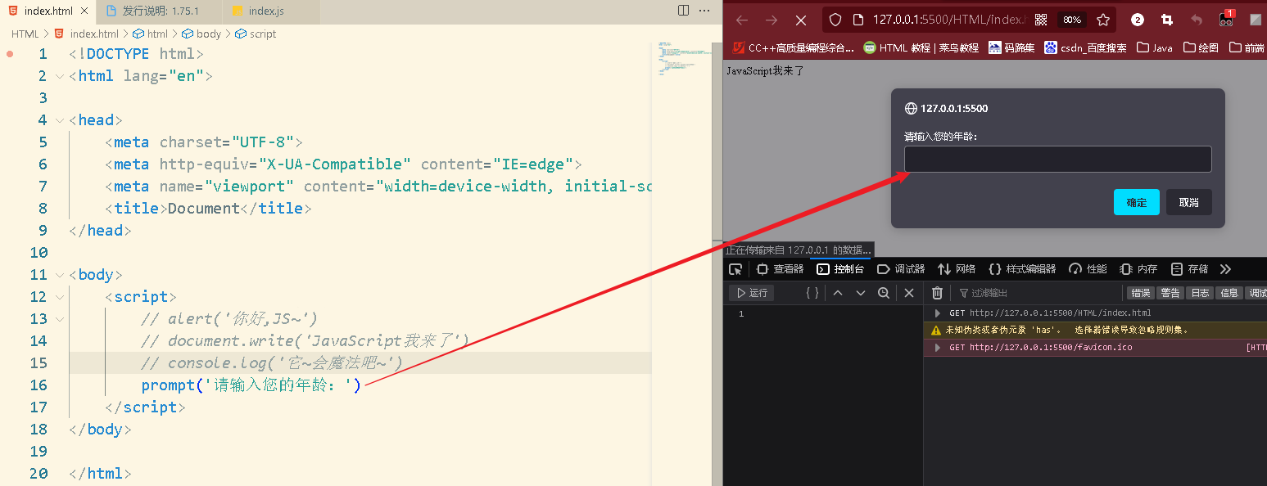Click the script breadcrumb item
Image resolution: width=1267 pixels, height=486 pixels.
coord(256,34)
